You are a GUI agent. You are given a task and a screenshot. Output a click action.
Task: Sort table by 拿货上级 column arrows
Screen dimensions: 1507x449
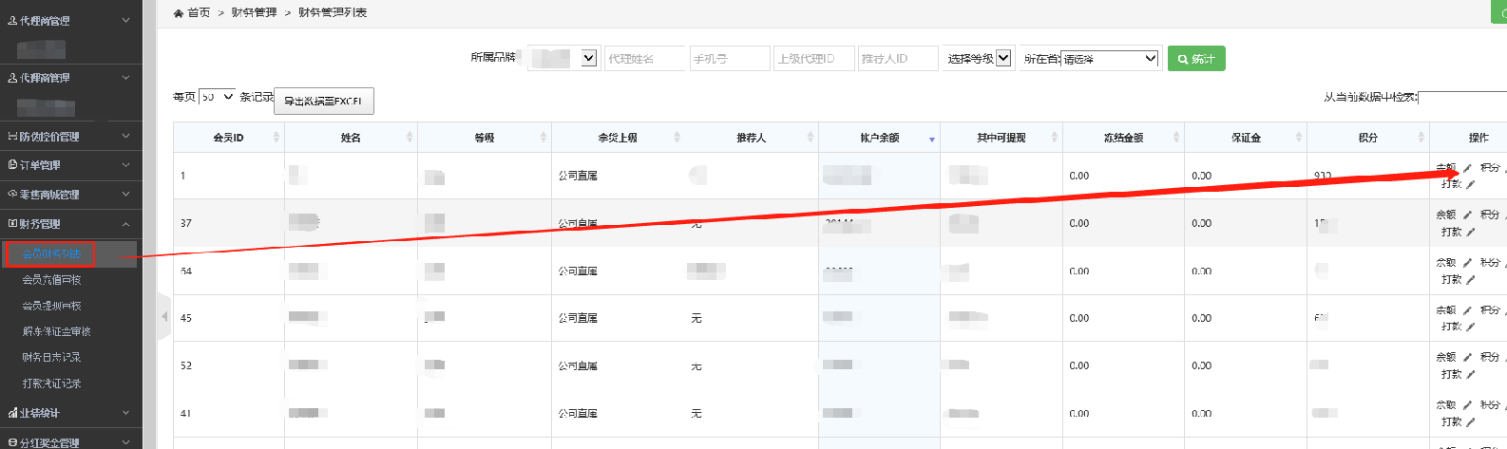coord(677,138)
